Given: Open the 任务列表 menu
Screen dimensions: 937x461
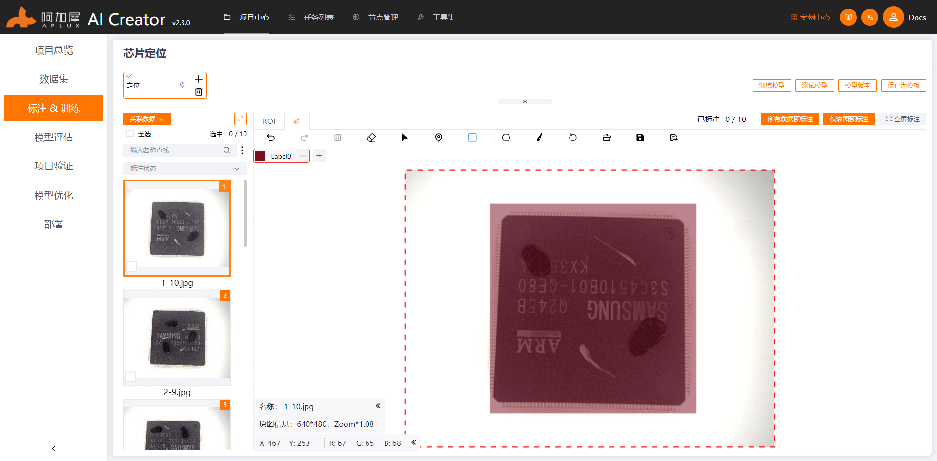Looking at the screenshot, I should [x=311, y=17].
